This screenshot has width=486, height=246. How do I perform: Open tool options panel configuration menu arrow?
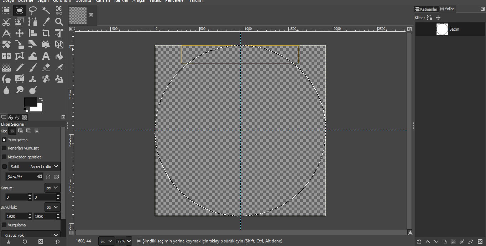click(63, 117)
